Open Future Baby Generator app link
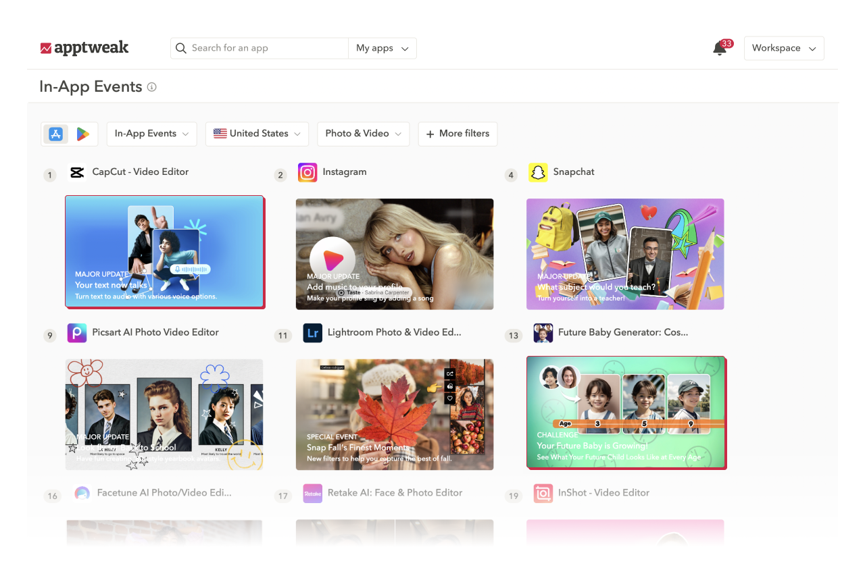 tap(623, 333)
